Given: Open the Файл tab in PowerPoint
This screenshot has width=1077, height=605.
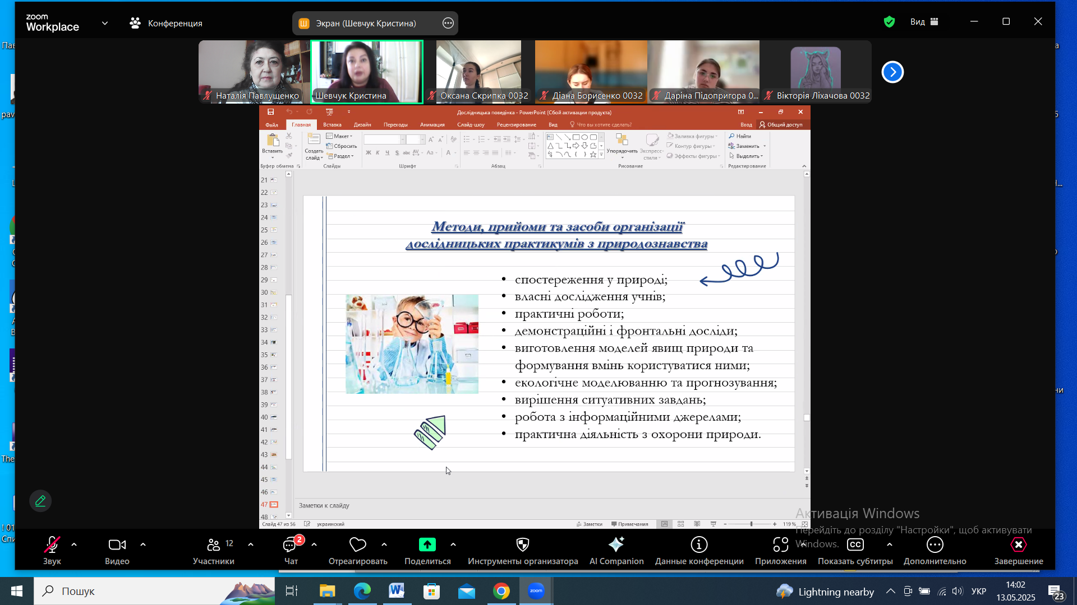Looking at the screenshot, I should [272, 125].
